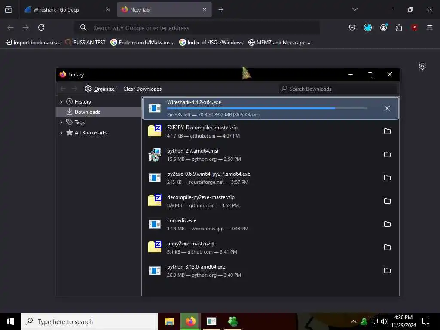Click the Firefox address bar
The width and height of the screenshot is (440, 330).
click(196, 28)
